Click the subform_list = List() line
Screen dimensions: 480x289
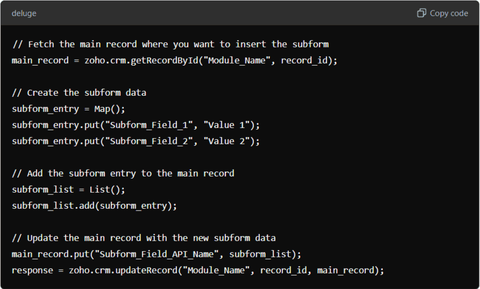(68, 190)
